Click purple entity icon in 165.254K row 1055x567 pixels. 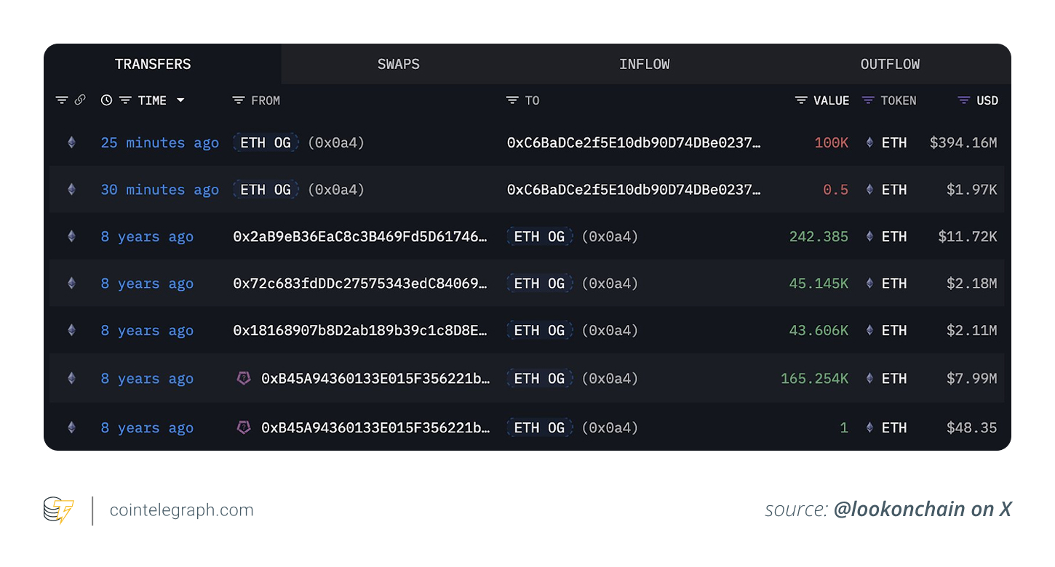(x=244, y=378)
